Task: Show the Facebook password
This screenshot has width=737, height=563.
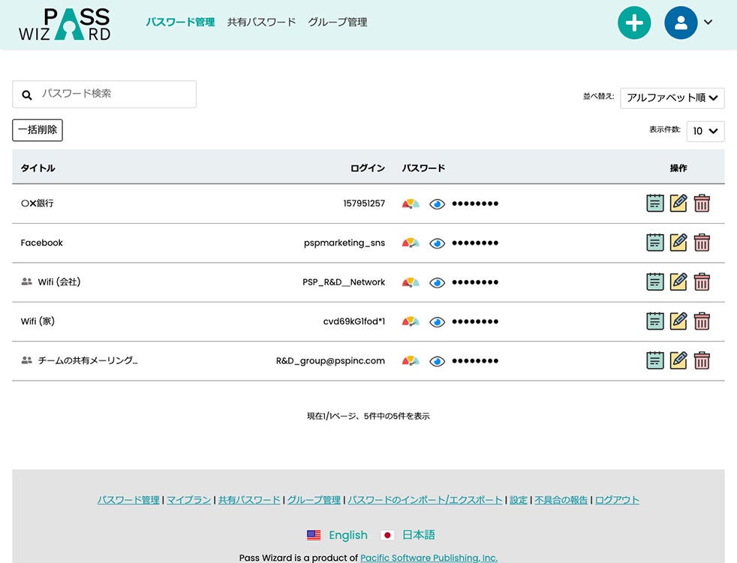Action: coord(437,243)
